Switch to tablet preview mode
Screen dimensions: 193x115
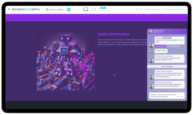(94, 9)
